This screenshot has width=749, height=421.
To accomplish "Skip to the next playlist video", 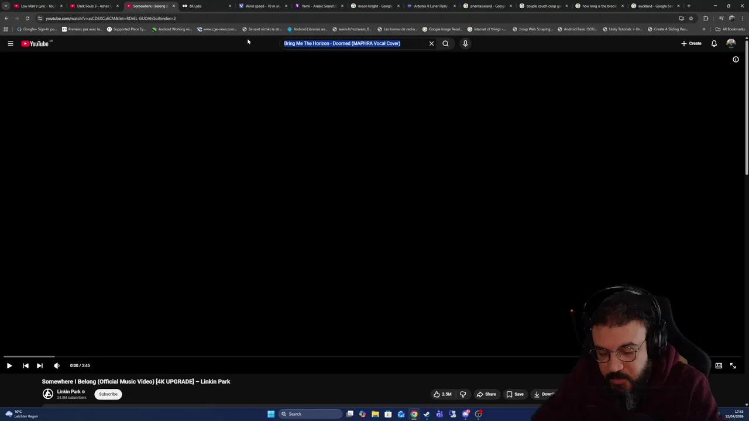I will 39,365.
